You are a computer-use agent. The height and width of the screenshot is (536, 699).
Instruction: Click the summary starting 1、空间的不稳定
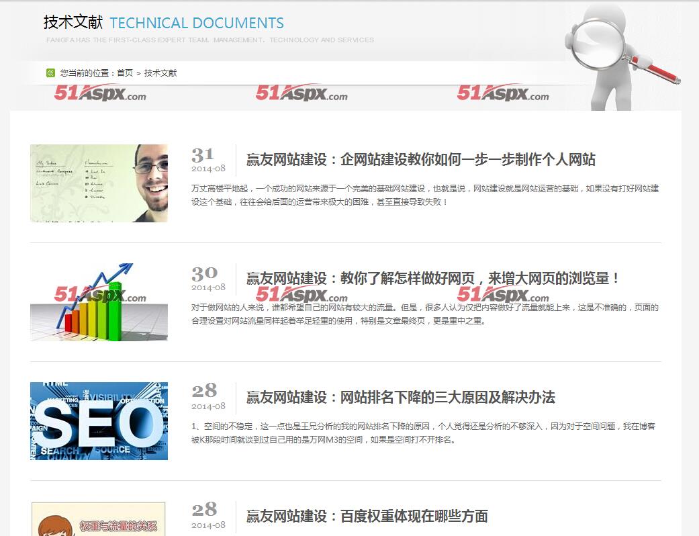(424, 433)
